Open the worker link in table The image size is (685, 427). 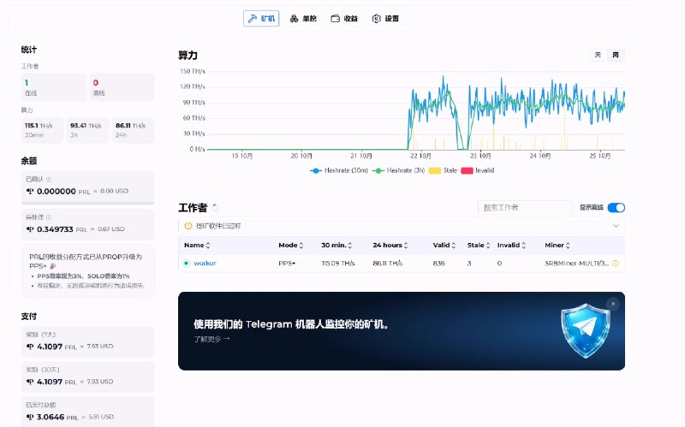[205, 264]
